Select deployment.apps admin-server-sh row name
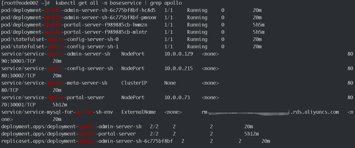The image size is (355, 148). pyautogui.click(x=72, y=127)
